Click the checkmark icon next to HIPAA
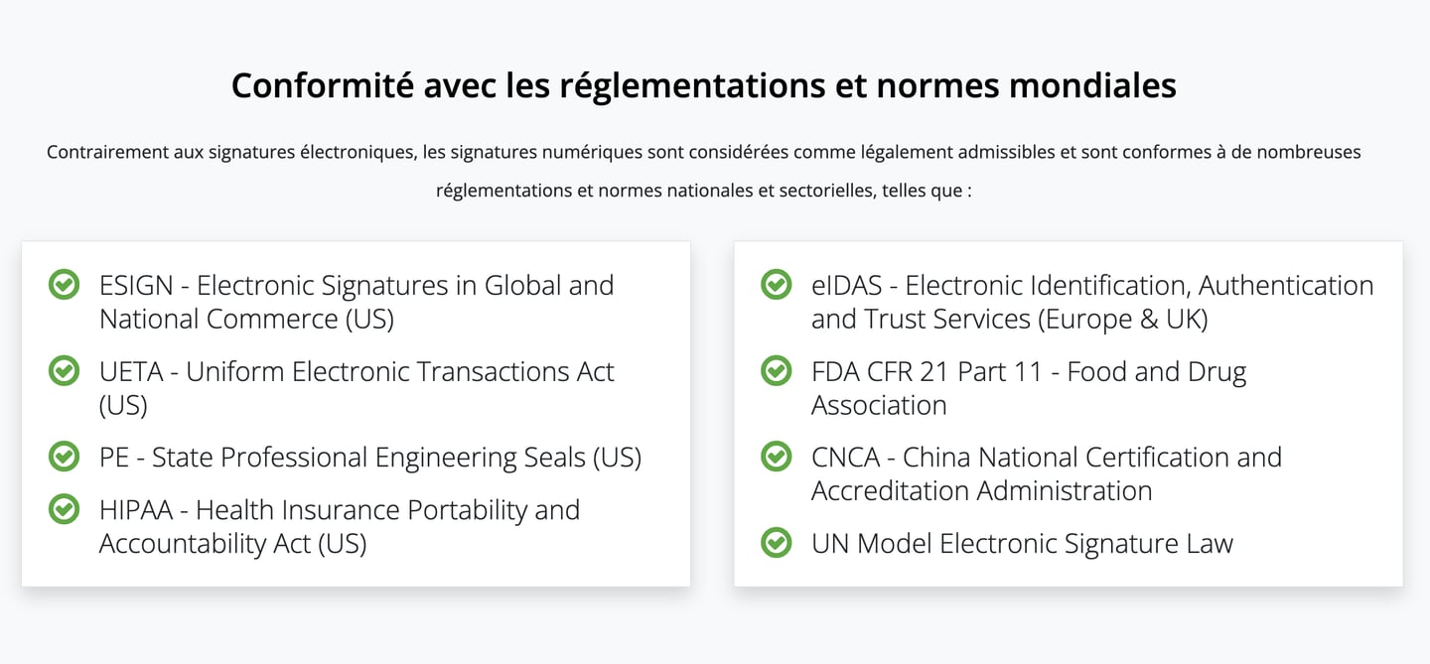This screenshot has height=664, width=1430. tap(64, 509)
